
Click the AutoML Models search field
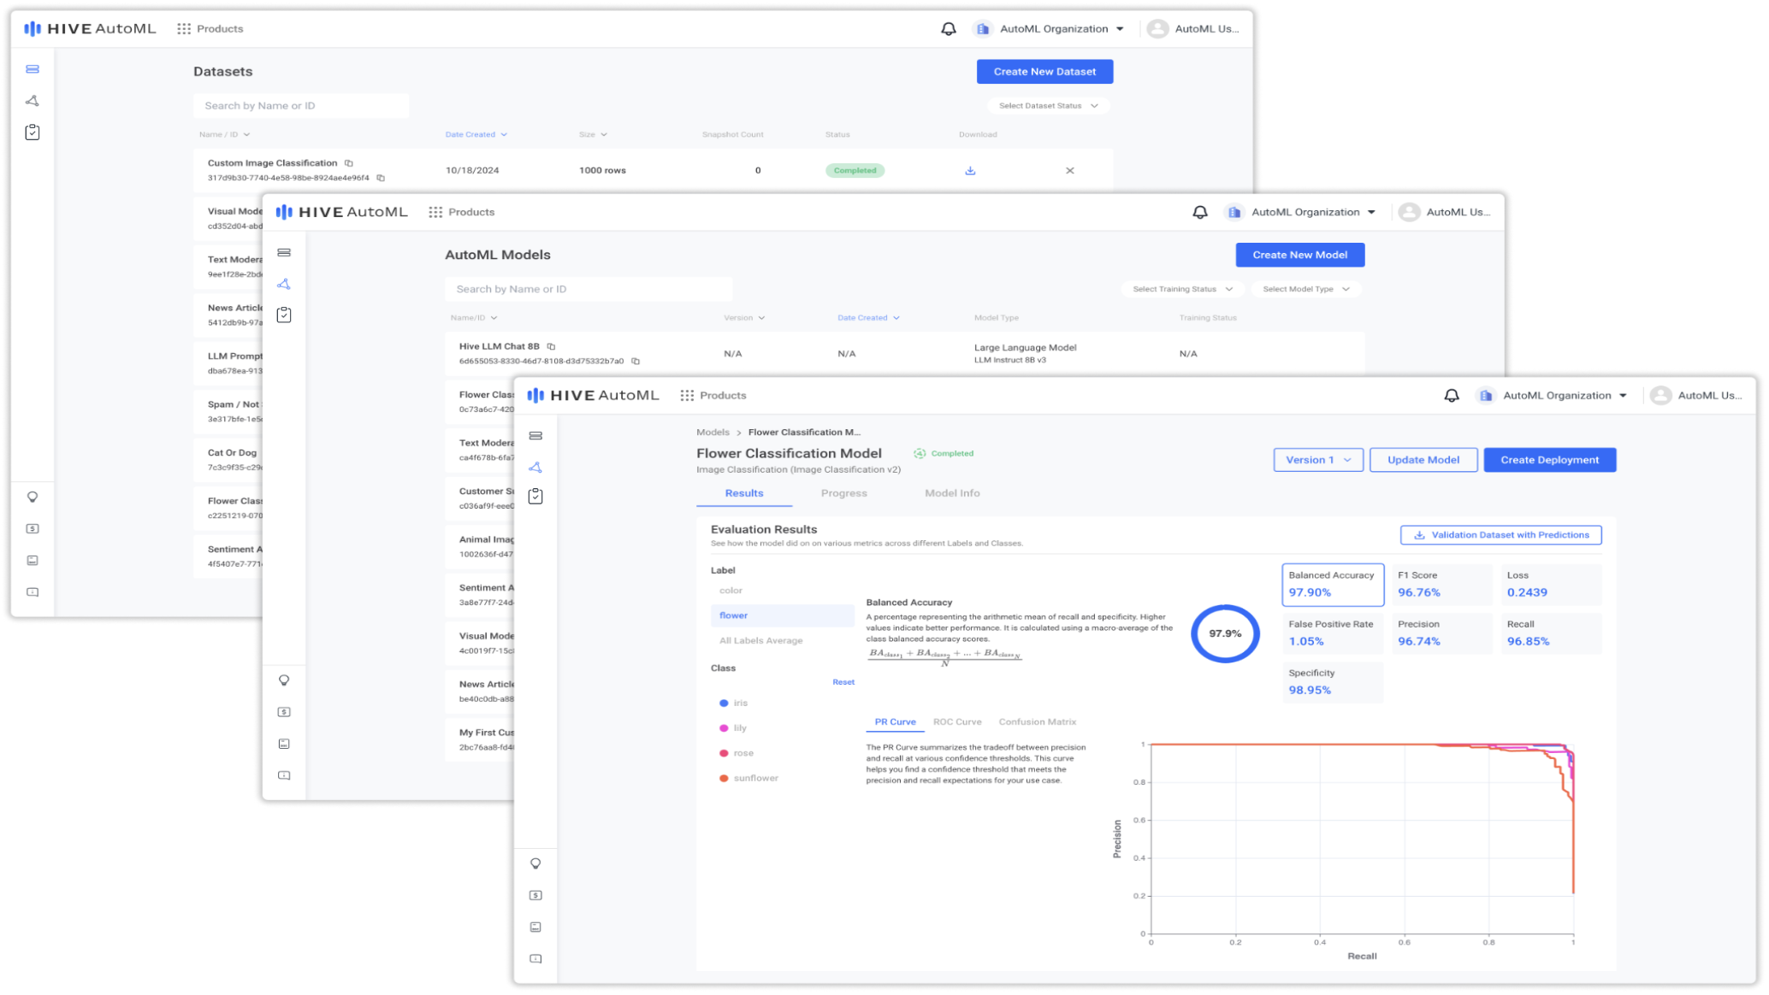point(589,289)
